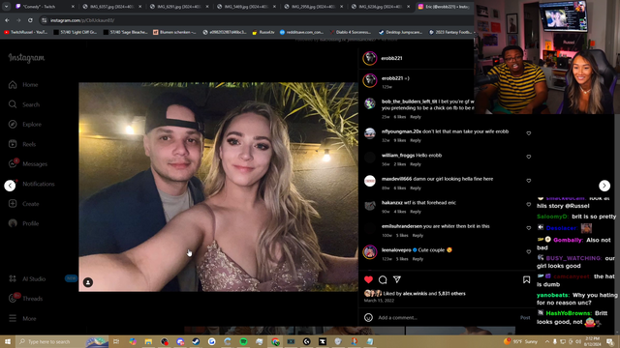The width and height of the screenshot is (620, 348).
Task: Click the share paper-plane icon
Action: pyautogui.click(x=397, y=279)
